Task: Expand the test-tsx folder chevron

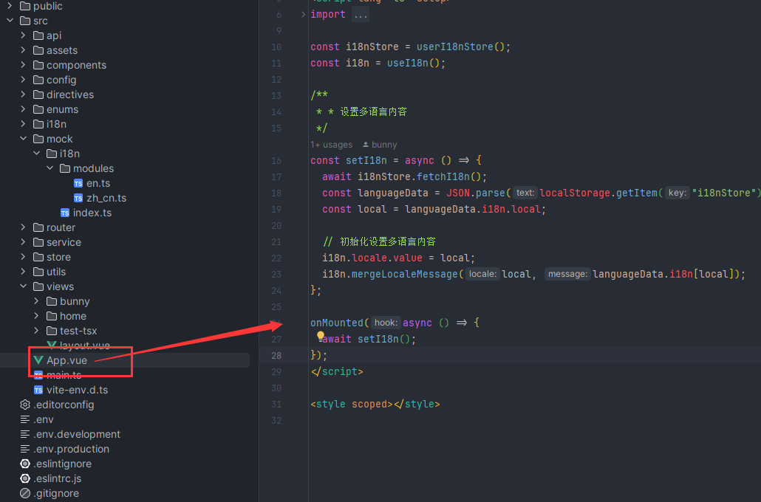Action: coord(36,331)
